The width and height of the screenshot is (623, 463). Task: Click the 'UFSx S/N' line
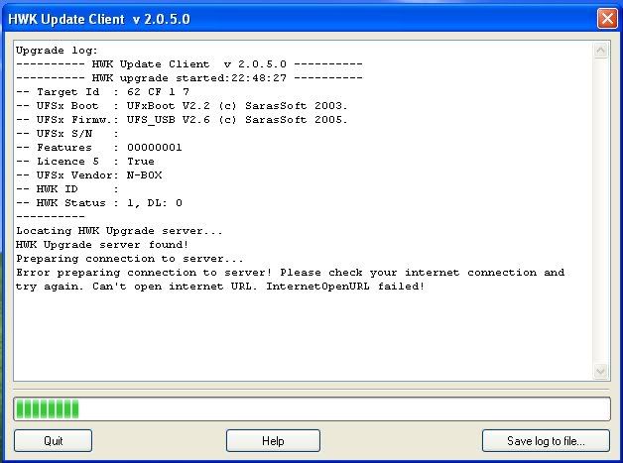point(67,134)
